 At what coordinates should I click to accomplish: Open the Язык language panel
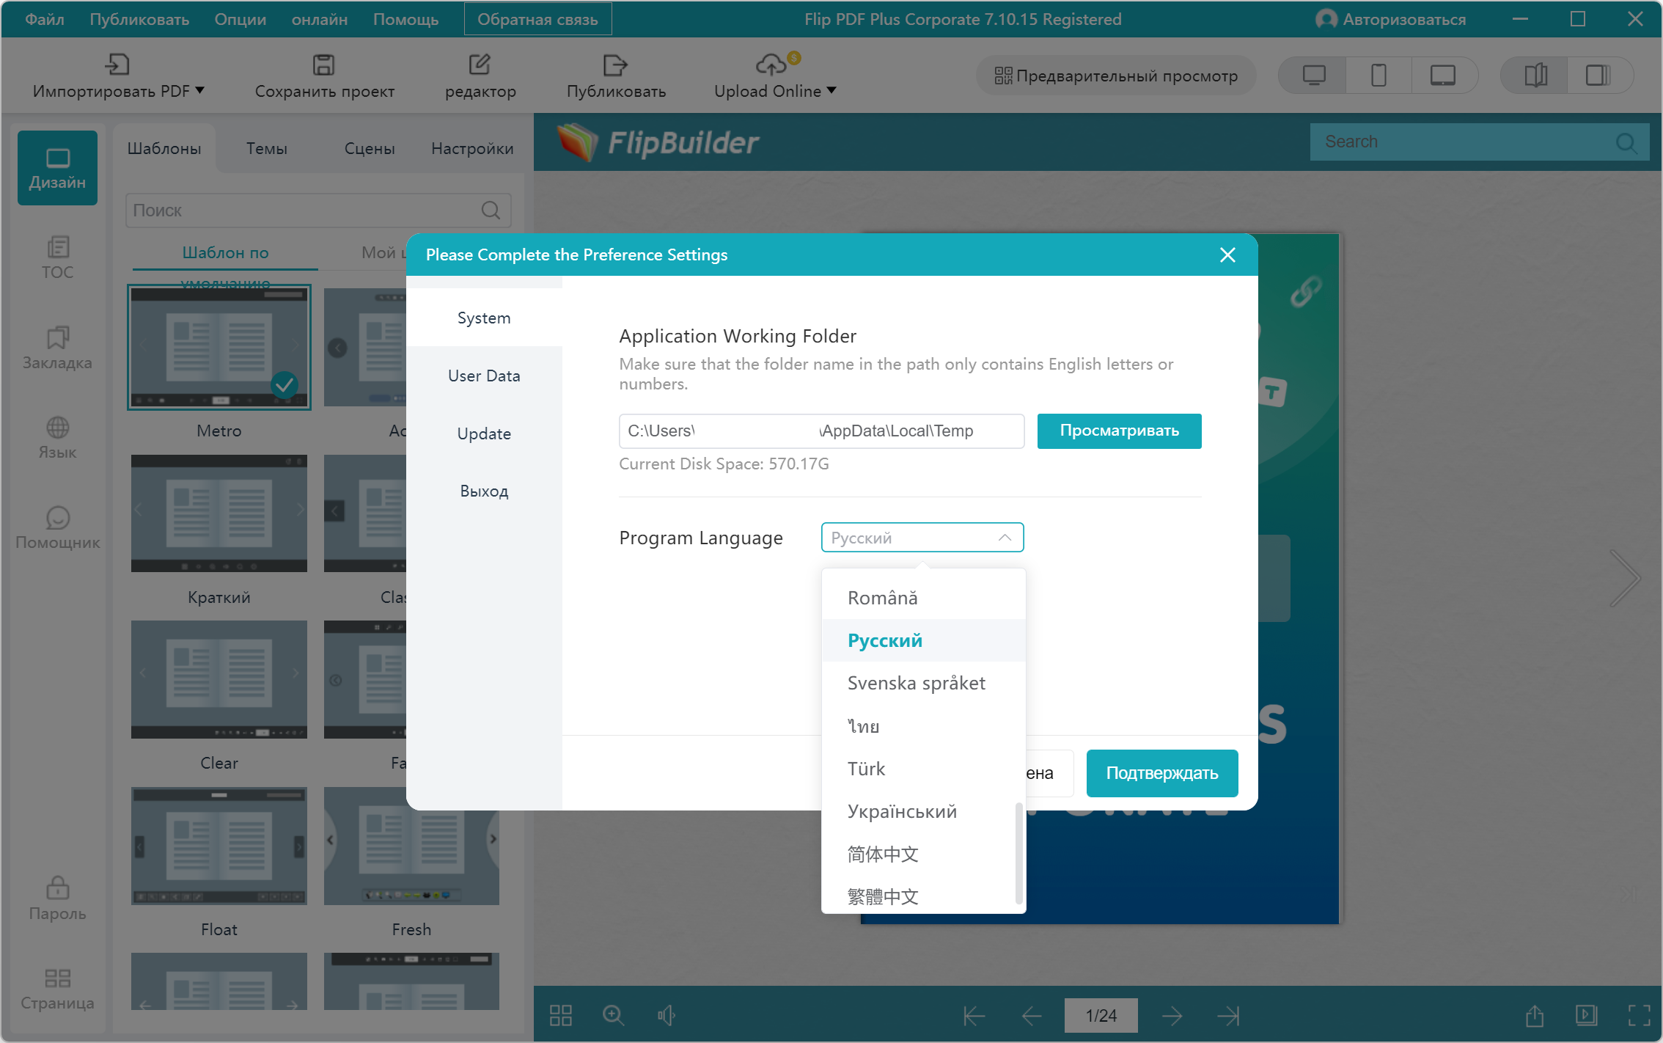click(57, 438)
